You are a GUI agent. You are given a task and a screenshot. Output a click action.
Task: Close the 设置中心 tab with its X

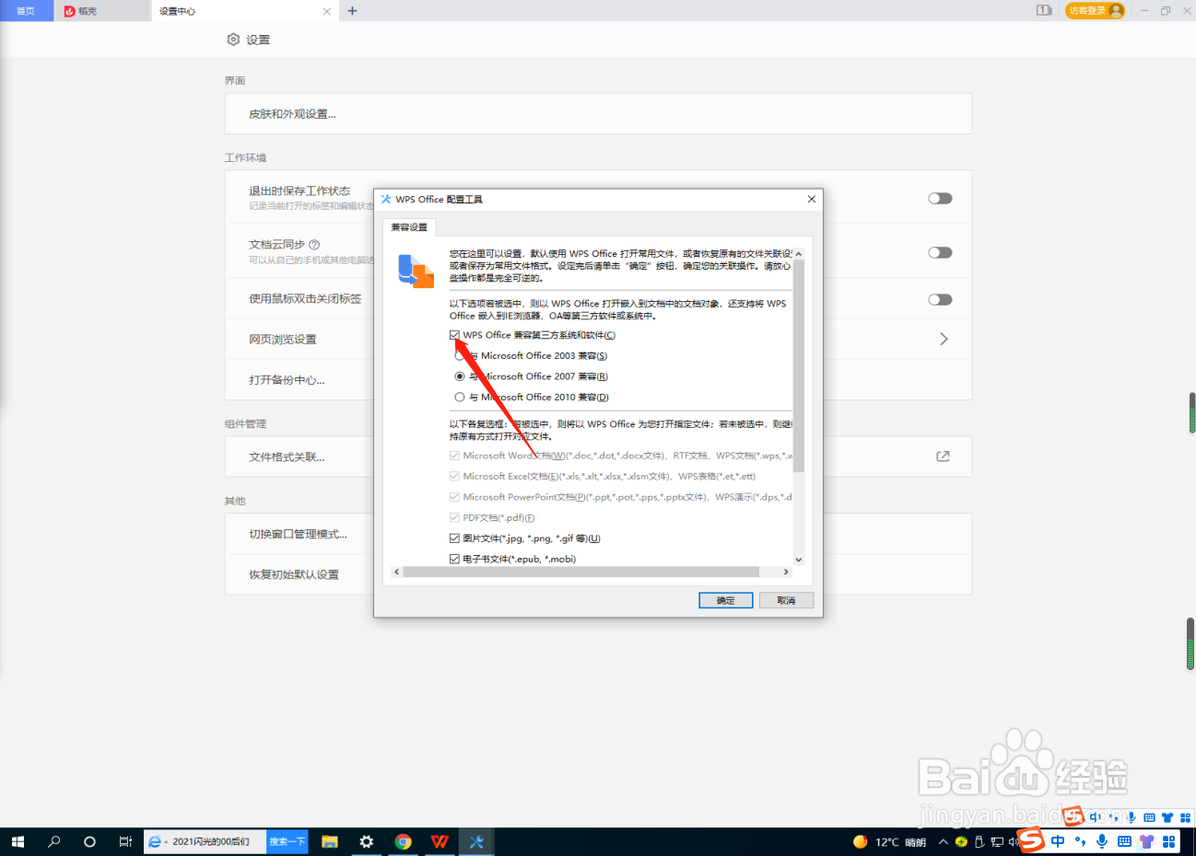326,11
